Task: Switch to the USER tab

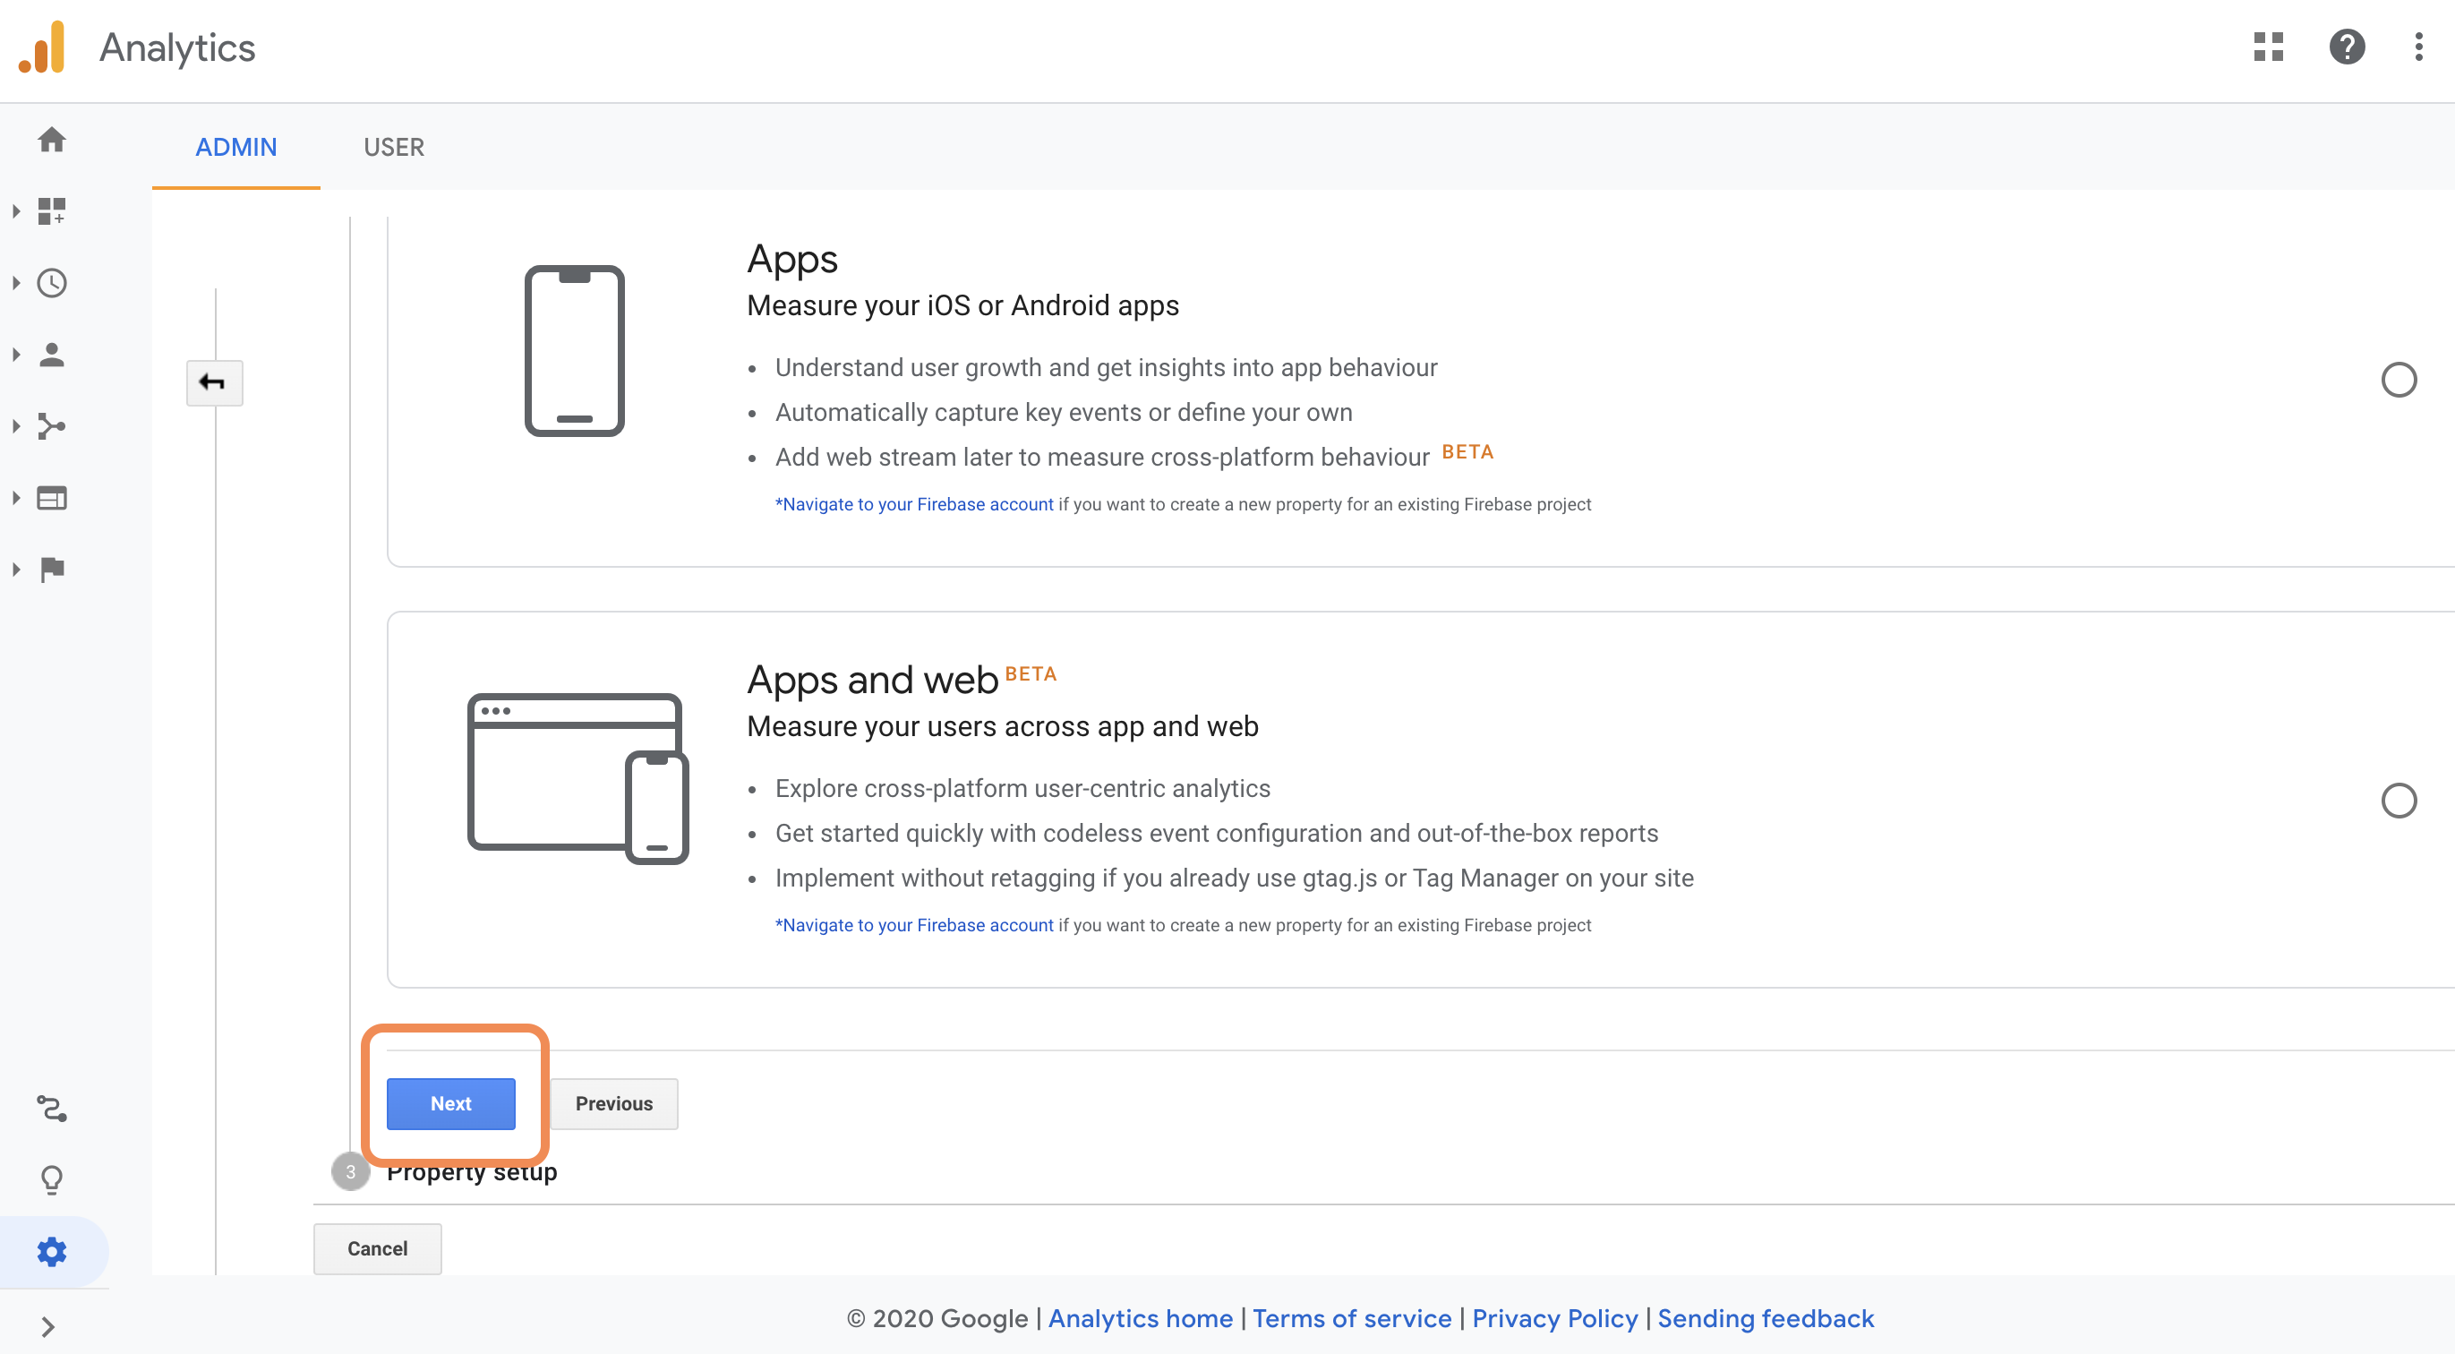Action: tap(394, 148)
